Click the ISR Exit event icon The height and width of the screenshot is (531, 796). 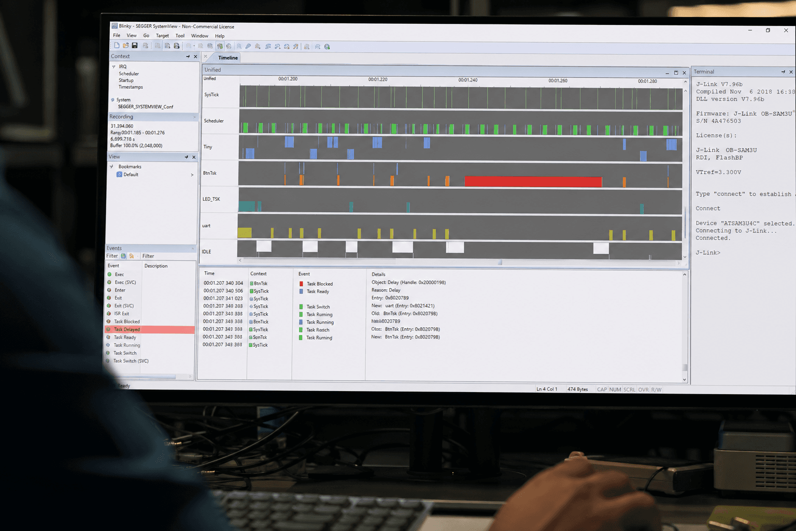tap(109, 314)
